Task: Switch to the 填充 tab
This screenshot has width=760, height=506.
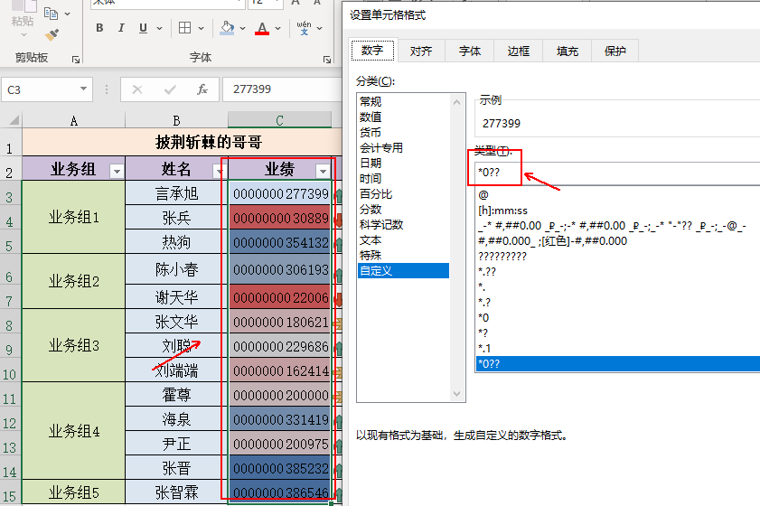Action: point(568,51)
